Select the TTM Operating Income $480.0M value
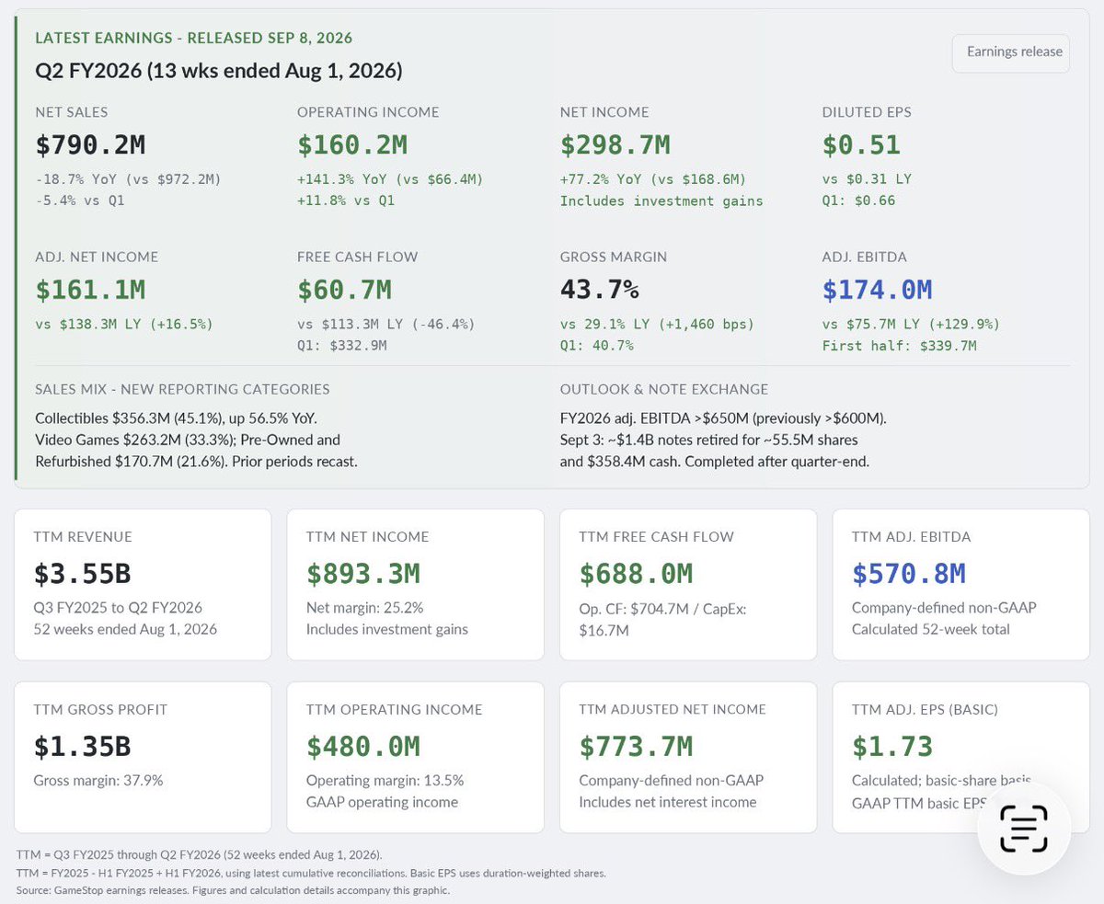1104x904 pixels. [362, 746]
